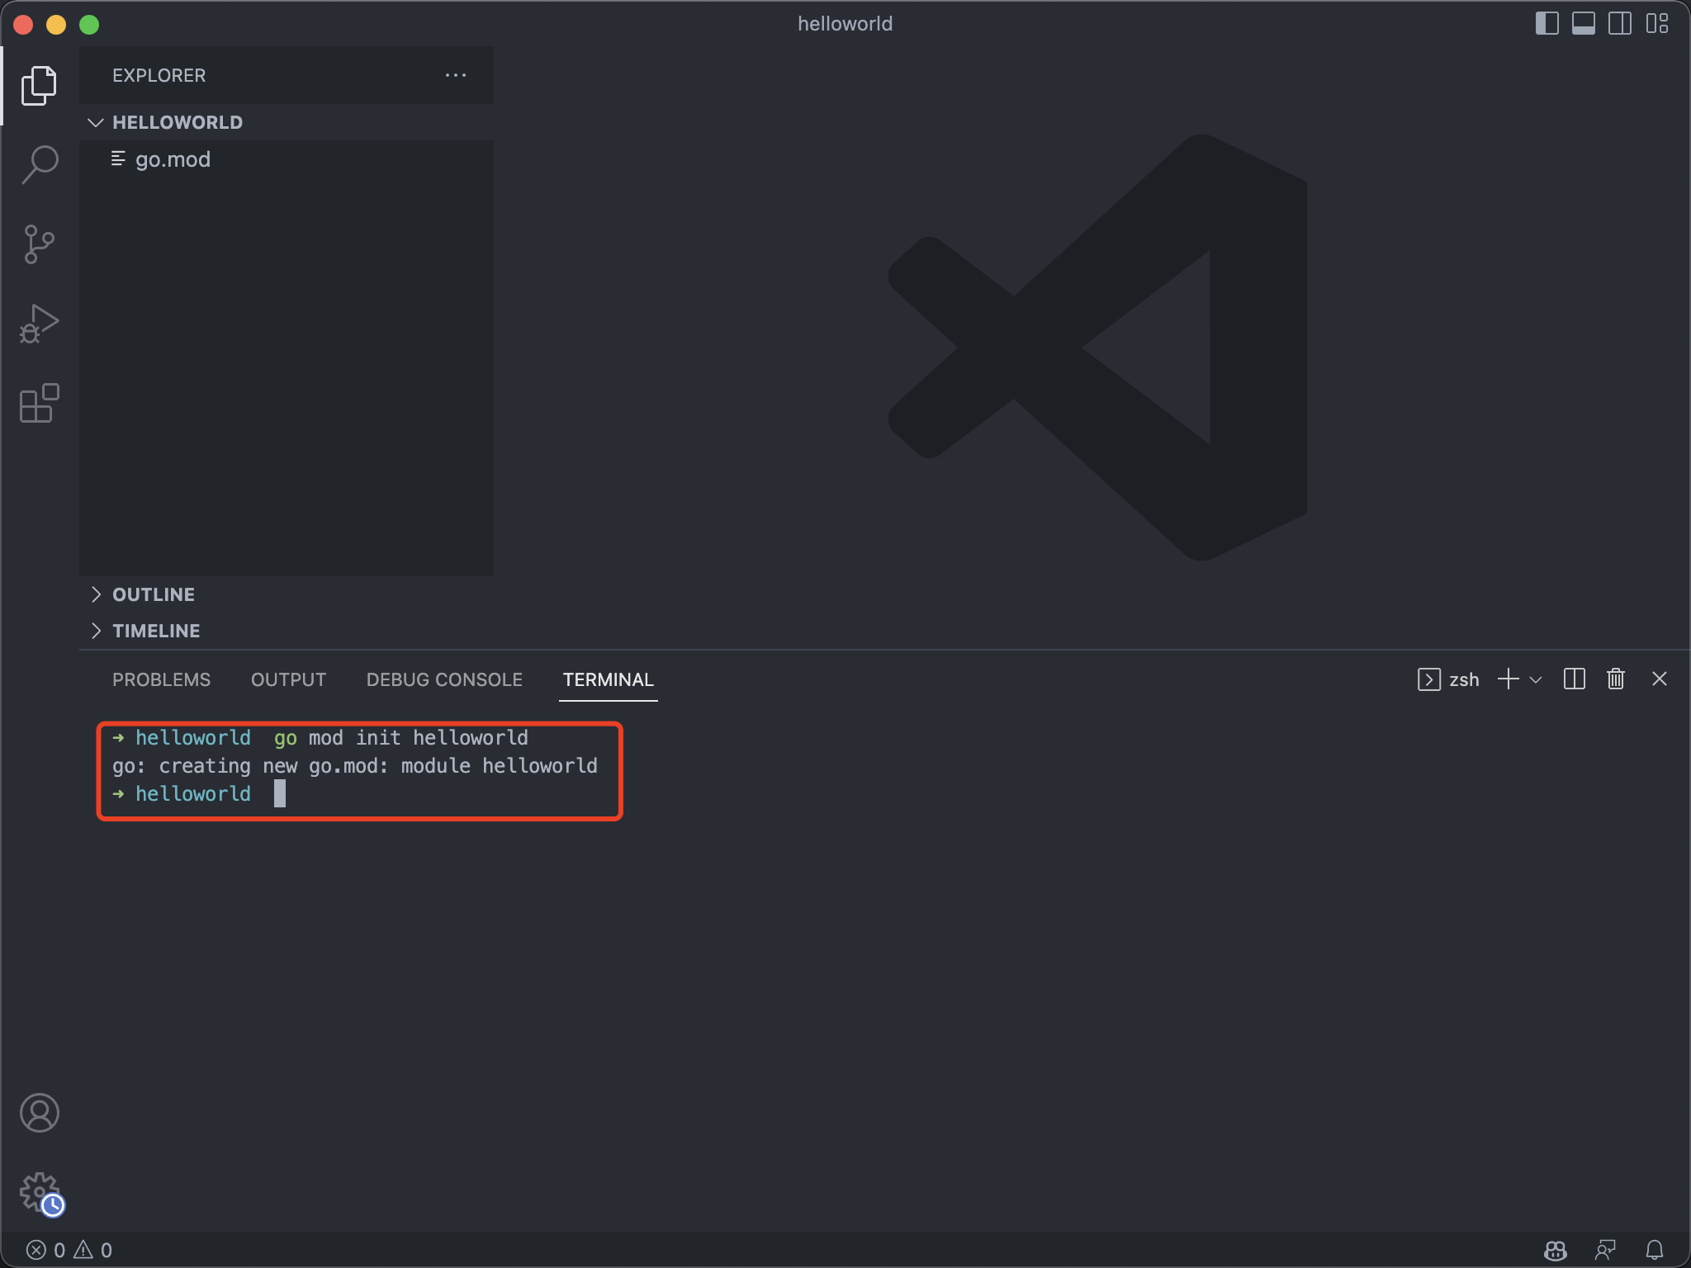Expand the OUTLINE section

tap(153, 594)
